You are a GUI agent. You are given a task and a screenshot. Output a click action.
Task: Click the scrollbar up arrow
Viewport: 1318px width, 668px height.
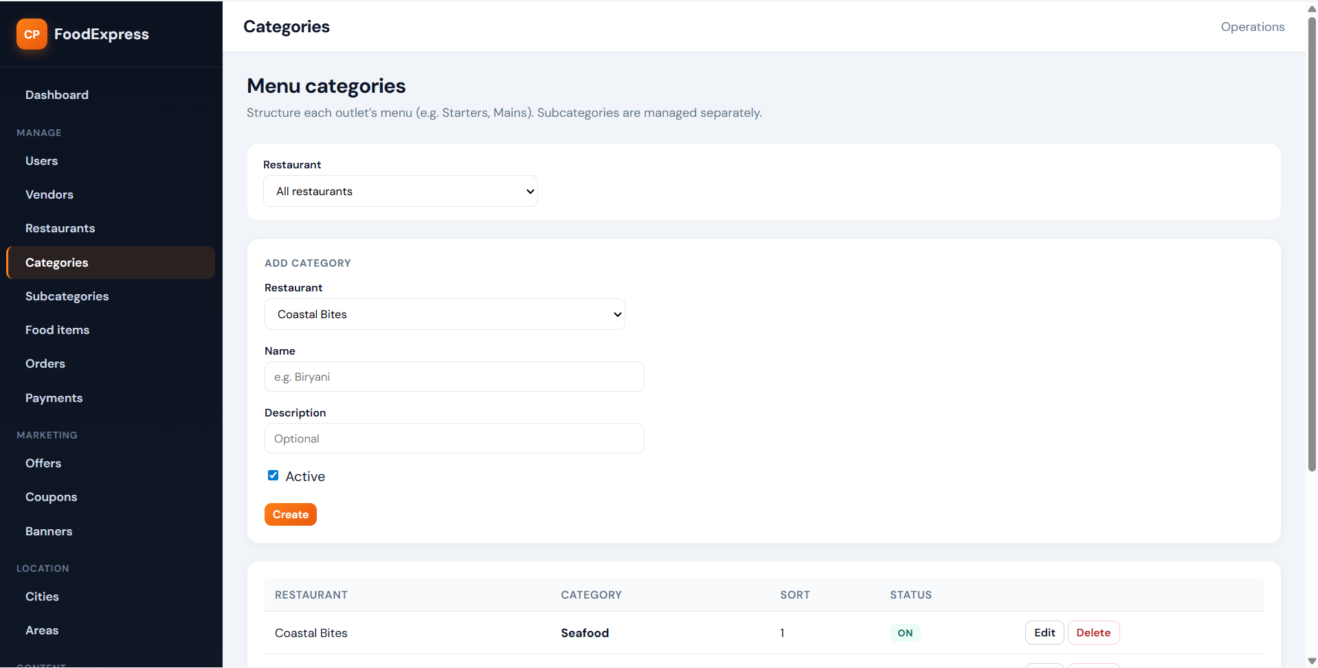[1312, 8]
